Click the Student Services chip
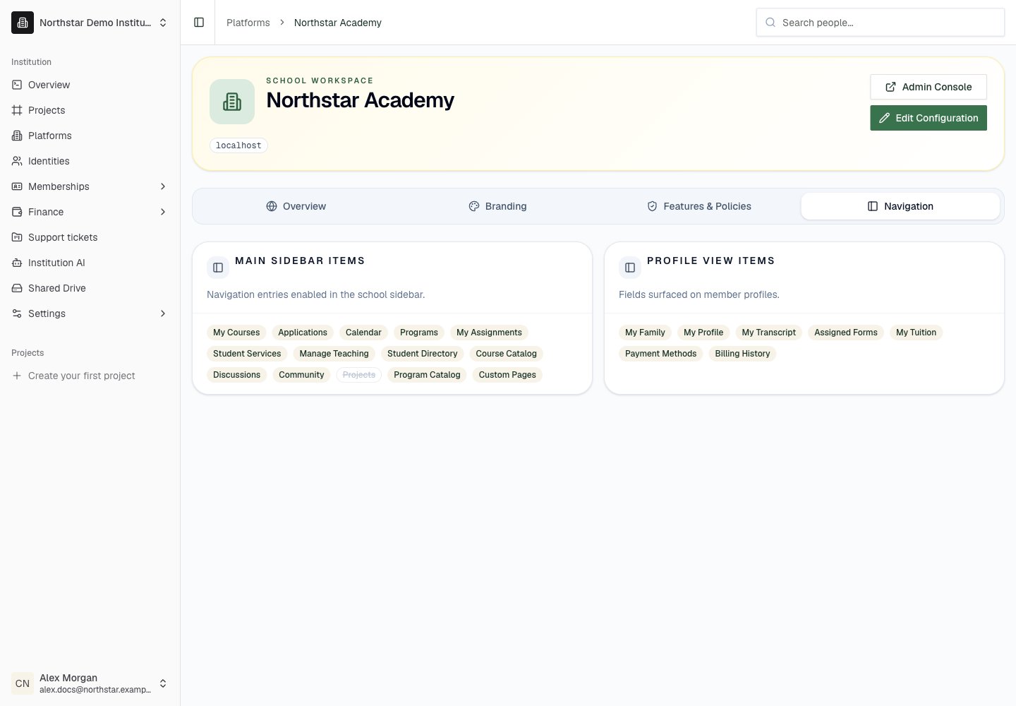1016x706 pixels. pos(247,354)
